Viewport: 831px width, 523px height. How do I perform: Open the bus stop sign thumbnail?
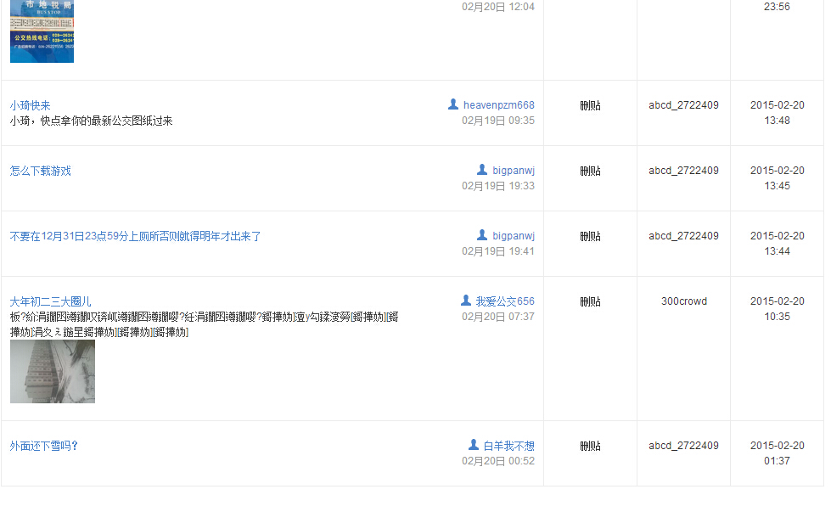click(42, 31)
